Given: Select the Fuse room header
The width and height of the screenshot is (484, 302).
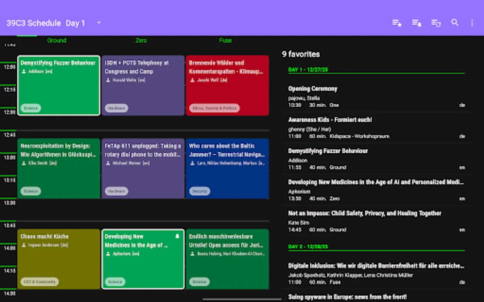Looking at the screenshot, I should pos(226,40).
